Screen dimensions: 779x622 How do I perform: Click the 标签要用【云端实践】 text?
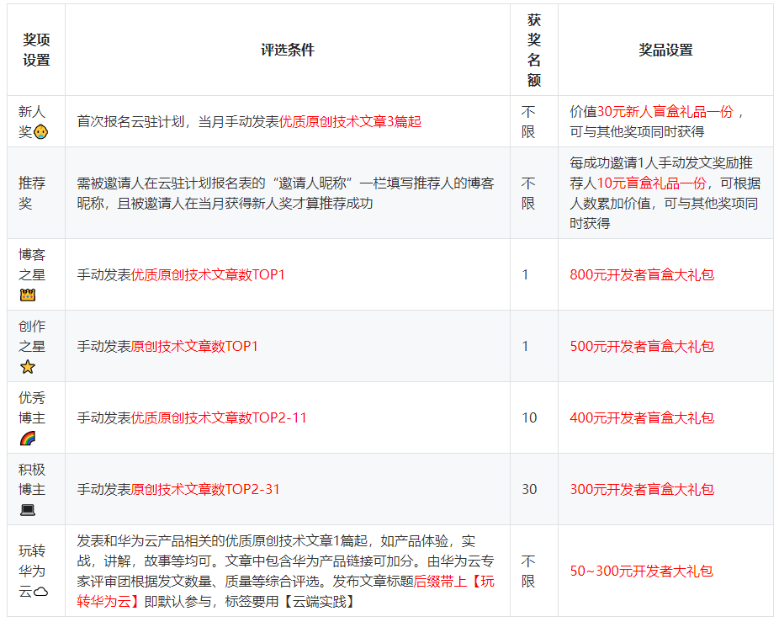(292, 602)
